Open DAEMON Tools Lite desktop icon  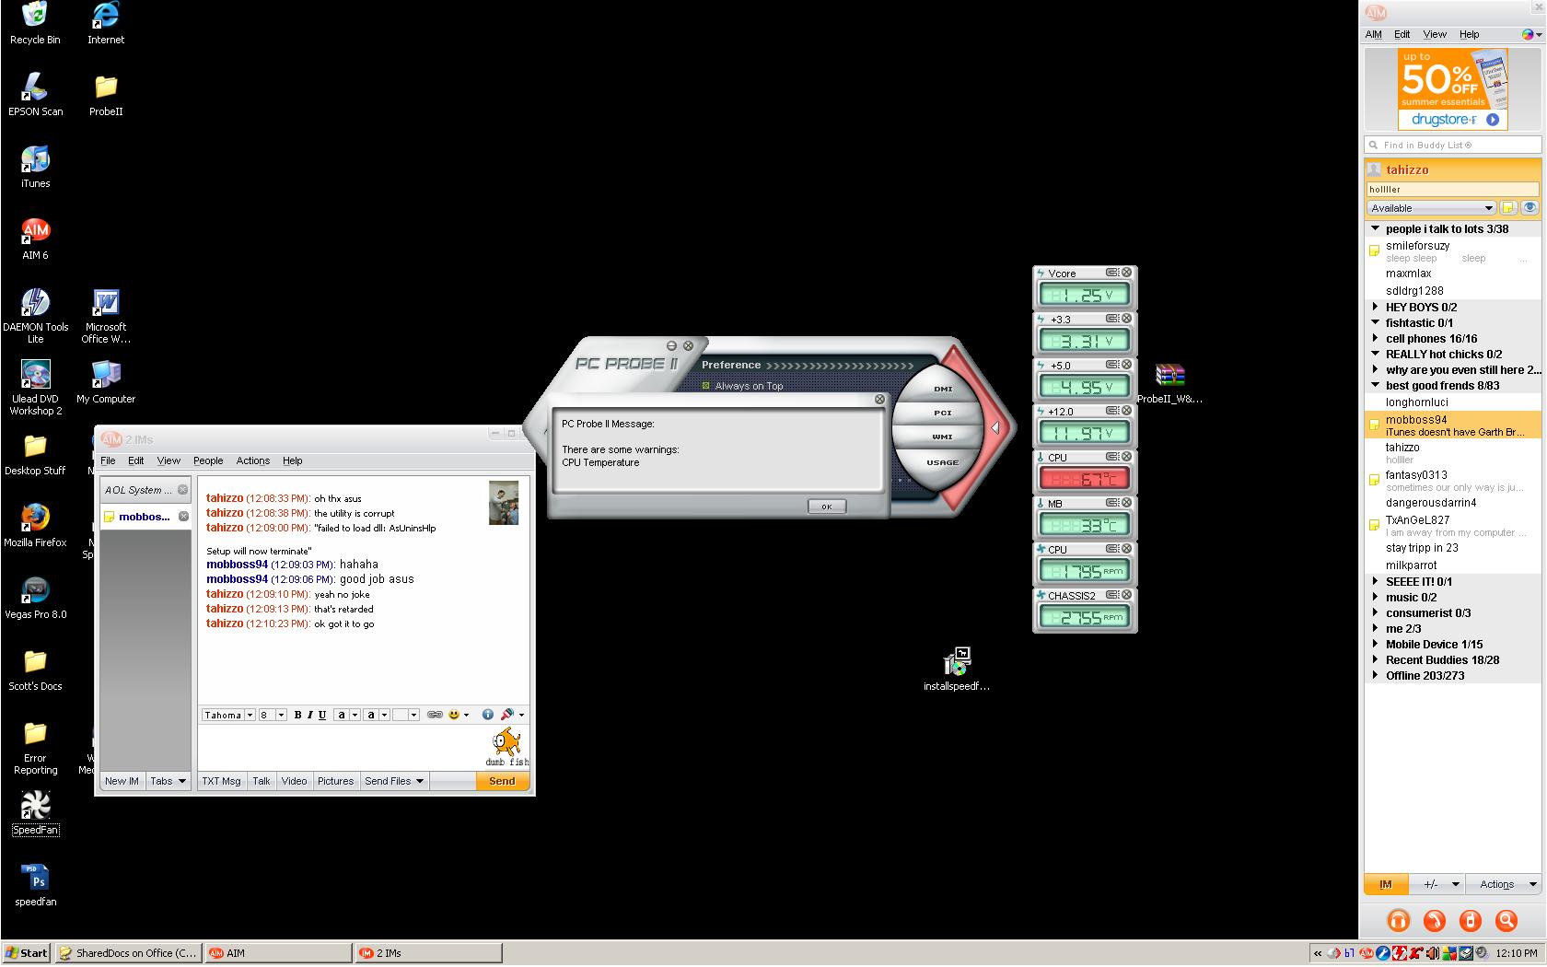(x=35, y=315)
